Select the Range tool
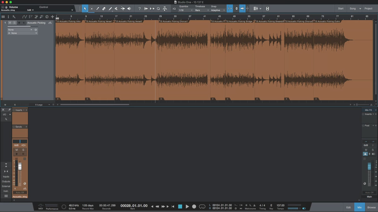The image size is (378, 212). [91, 8]
